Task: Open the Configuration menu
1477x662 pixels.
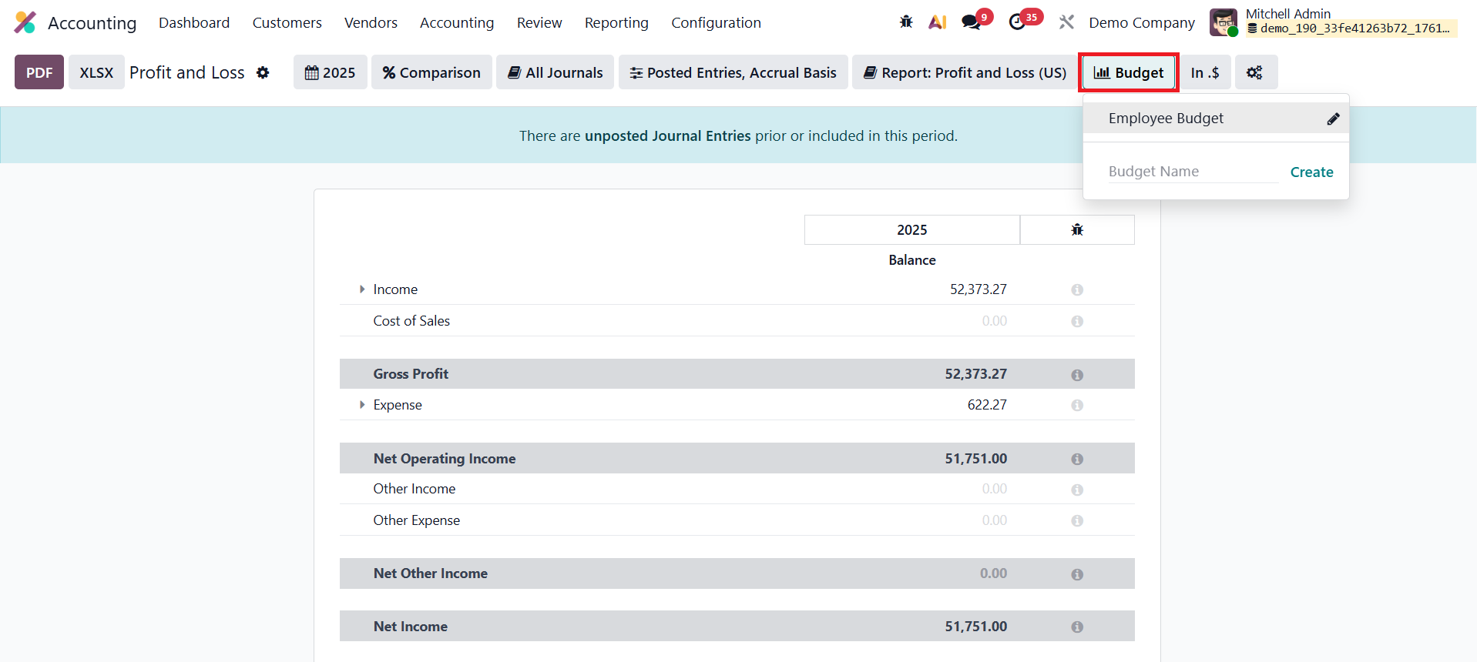Action: pos(716,23)
